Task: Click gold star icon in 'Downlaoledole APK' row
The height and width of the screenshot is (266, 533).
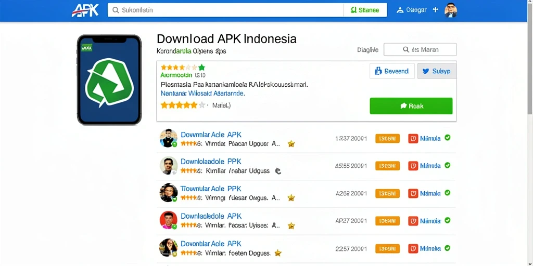Action: (291, 225)
